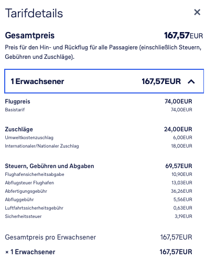
Task: Select the total price 167,57 EUR at top
Action: point(183,36)
